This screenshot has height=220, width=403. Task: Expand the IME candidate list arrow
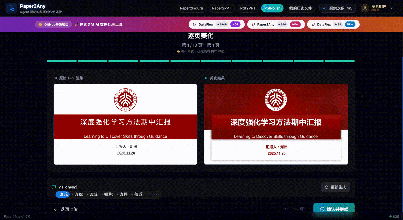pos(157,194)
